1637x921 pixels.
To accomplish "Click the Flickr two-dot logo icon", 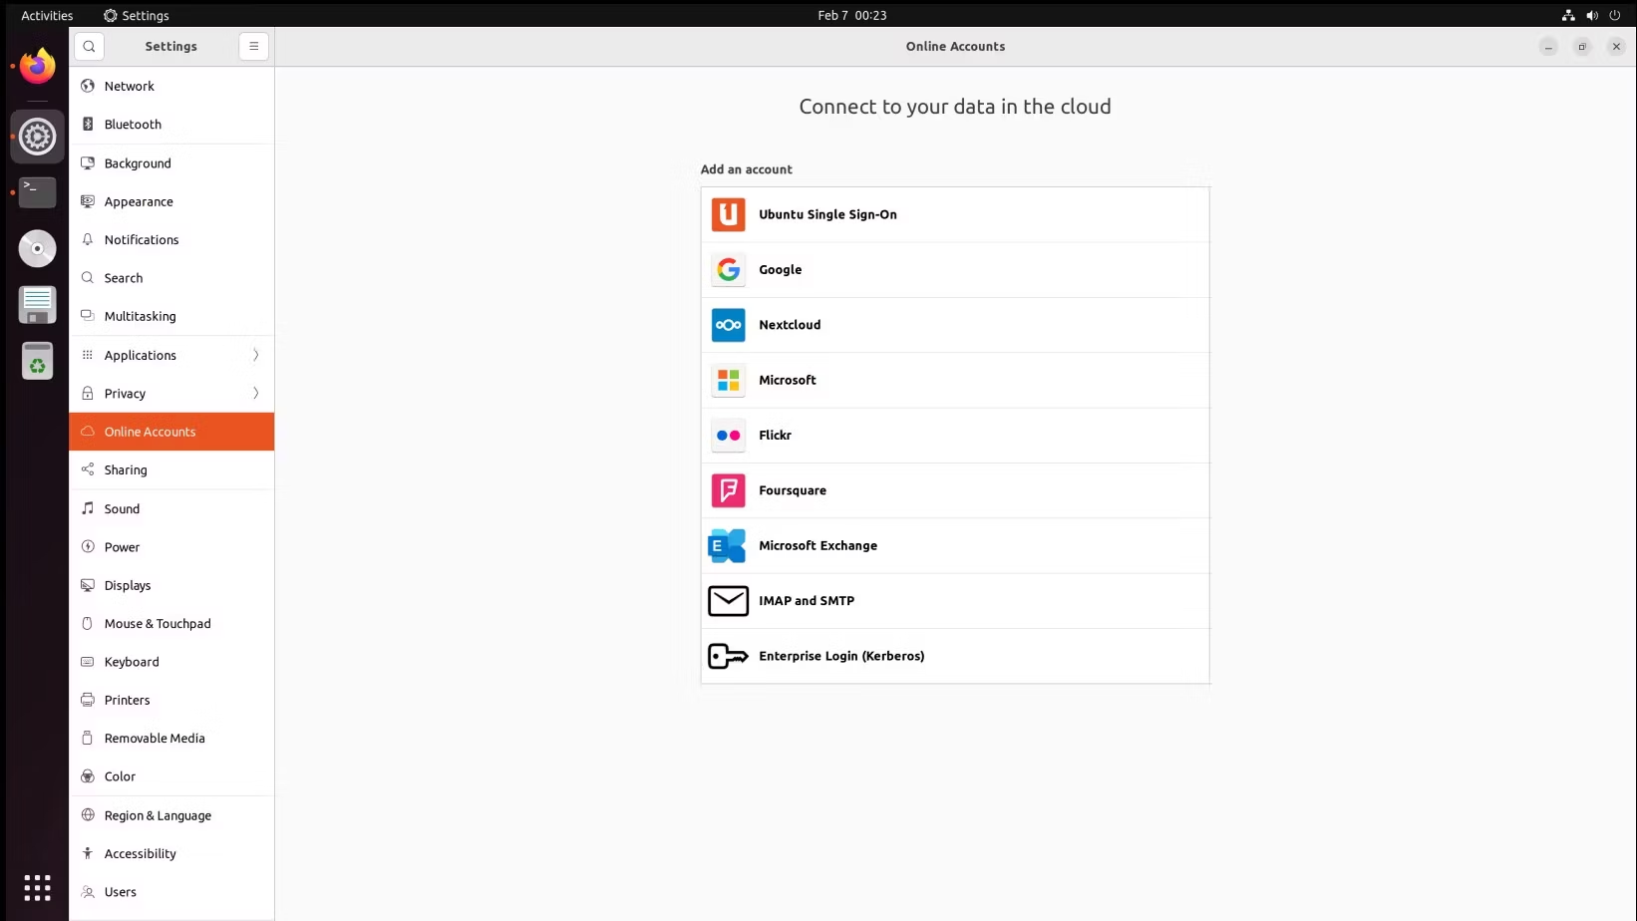I will [x=728, y=436].
